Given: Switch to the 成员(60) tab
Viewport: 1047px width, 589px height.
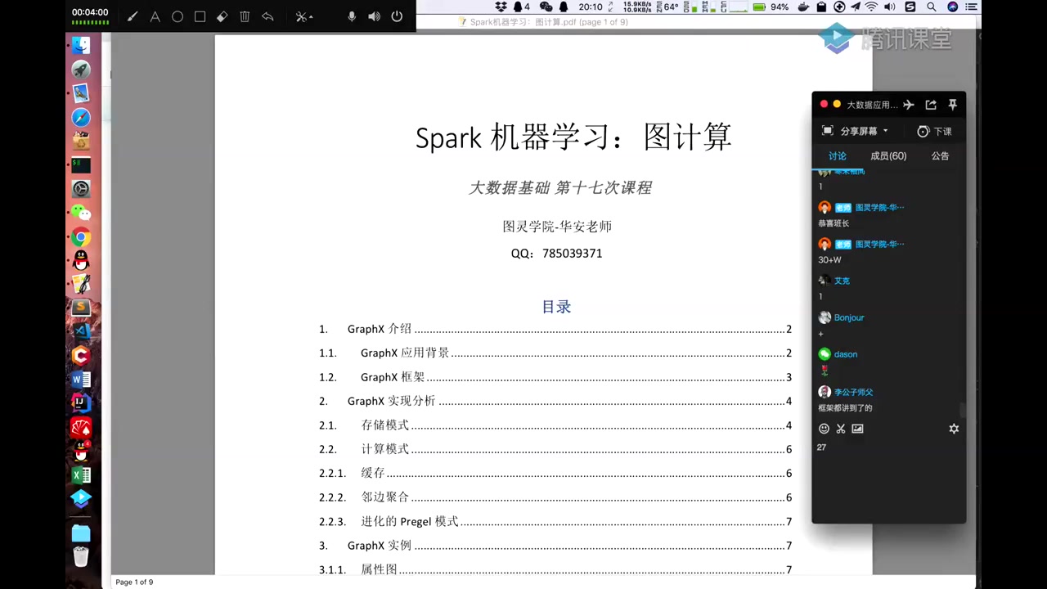Looking at the screenshot, I should [x=888, y=155].
